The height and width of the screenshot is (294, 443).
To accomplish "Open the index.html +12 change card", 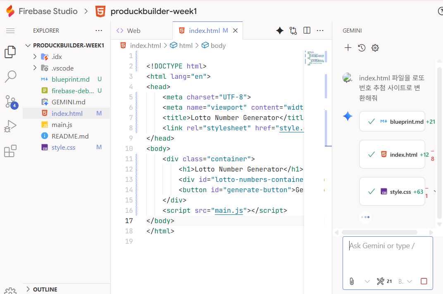I will 392,155.
